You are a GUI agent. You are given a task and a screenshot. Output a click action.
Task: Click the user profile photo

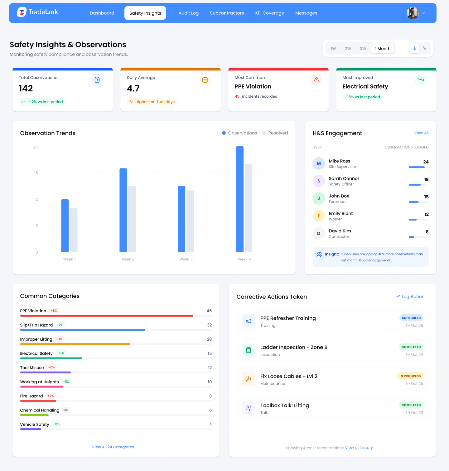(x=413, y=13)
